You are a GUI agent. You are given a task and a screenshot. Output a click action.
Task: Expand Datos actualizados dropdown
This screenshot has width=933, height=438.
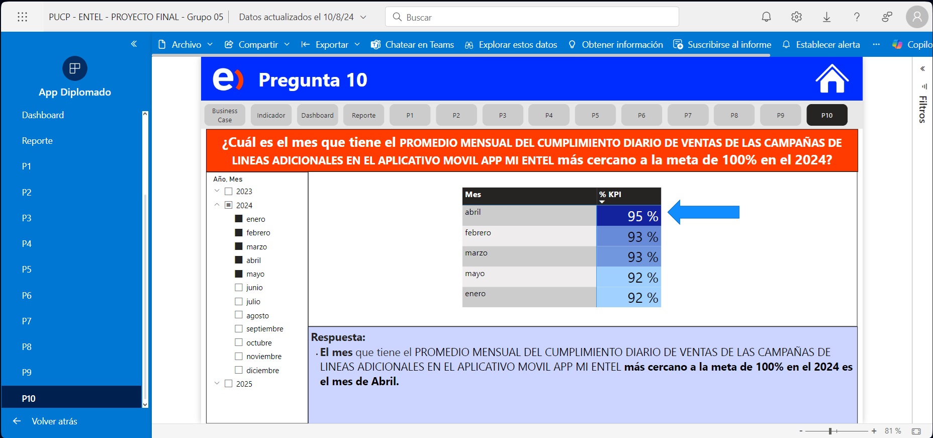point(363,17)
